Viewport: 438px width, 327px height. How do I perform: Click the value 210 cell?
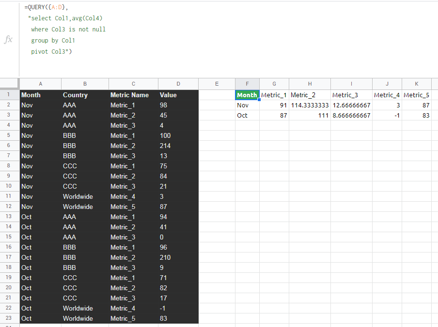[178, 257]
